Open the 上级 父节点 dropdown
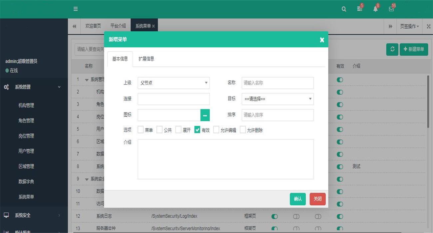 [174, 83]
